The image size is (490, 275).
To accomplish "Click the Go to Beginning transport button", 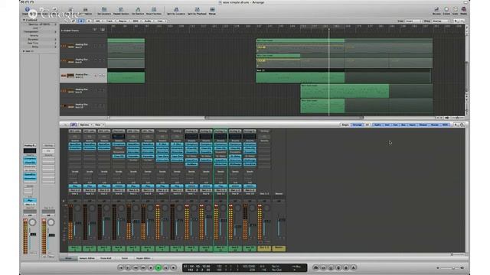I will (121, 267).
